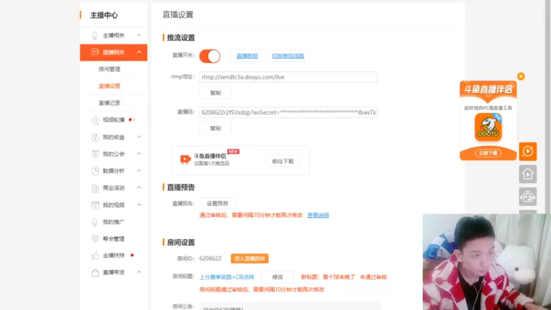Click the room title link 上分赛季奖励+OB点将
551x310 pixels.
click(227, 277)
